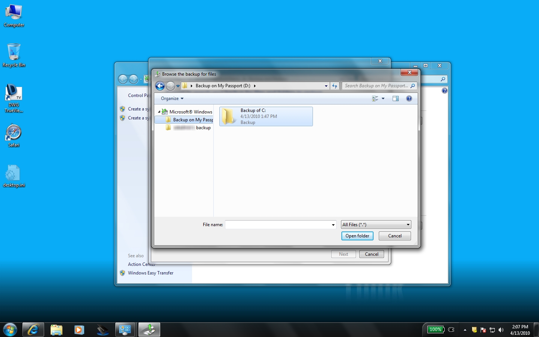Screen dimensions: 539x337
Task: Click the Search Backup on My Passport field
Action: (376, 86)
